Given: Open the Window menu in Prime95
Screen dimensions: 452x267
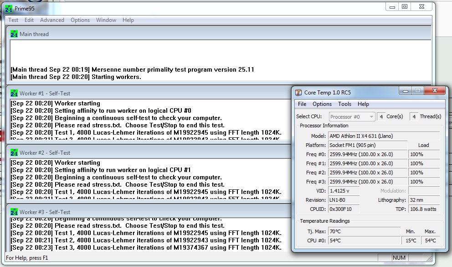Looking at the screenshot, I should click(x=106, y=20).
